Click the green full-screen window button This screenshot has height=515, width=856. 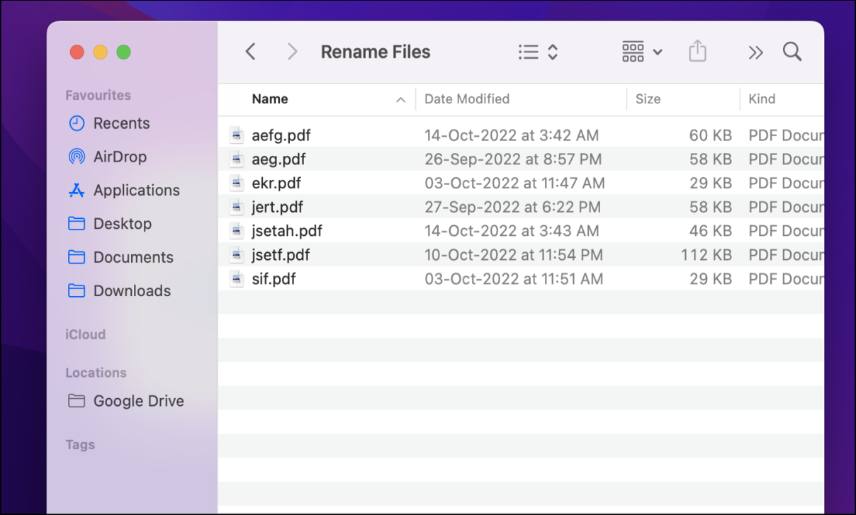click(123, 52)
